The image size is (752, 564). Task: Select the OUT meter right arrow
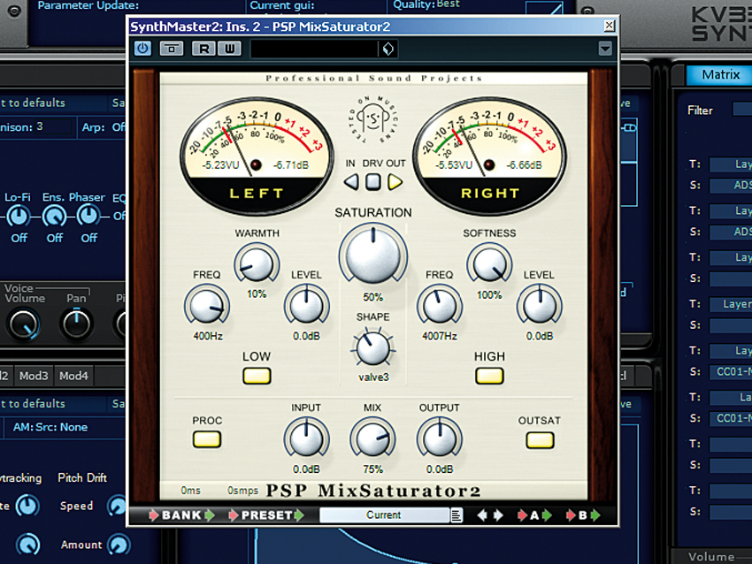point(395,182)
